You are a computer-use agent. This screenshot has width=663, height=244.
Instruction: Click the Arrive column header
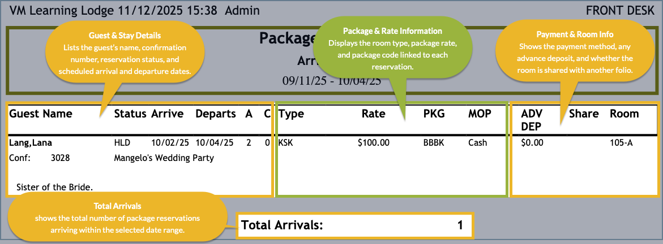pos(167,114)
